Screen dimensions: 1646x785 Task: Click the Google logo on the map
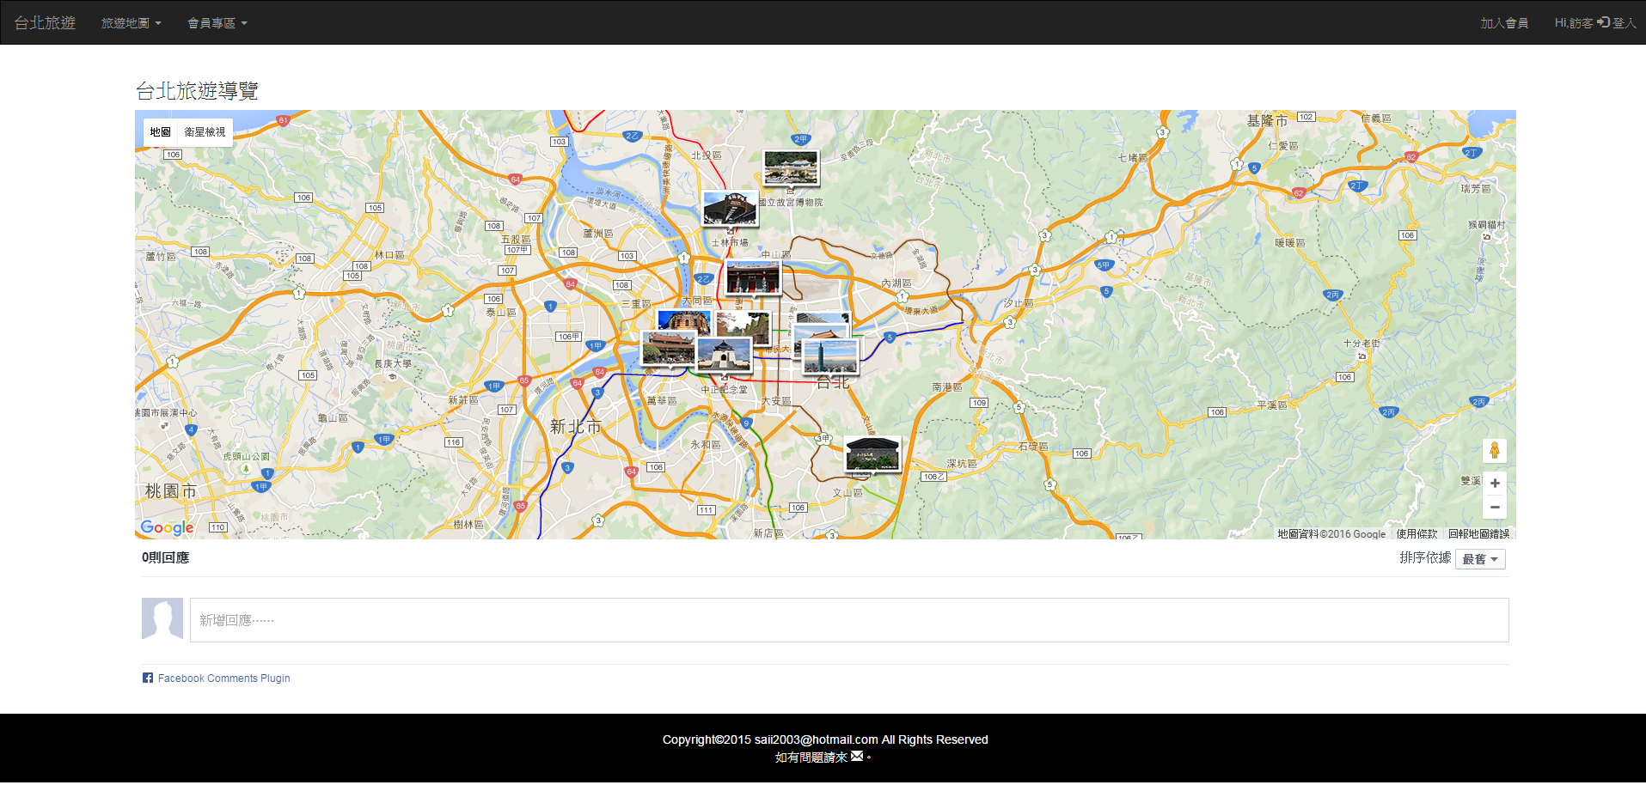167,527
